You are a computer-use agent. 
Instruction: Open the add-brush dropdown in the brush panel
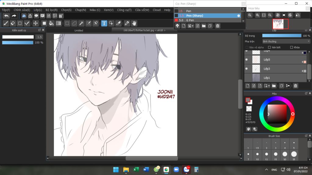pyautogui.click(x=193, y=26)
